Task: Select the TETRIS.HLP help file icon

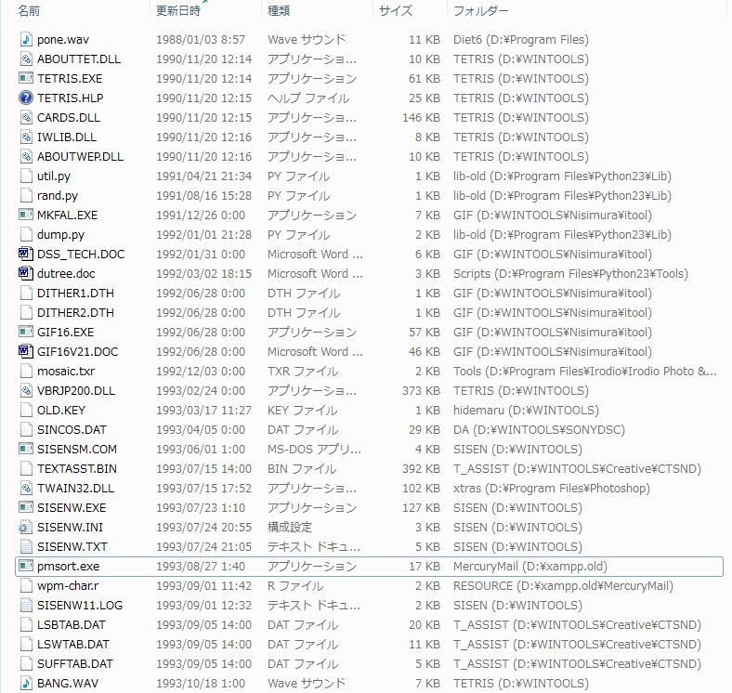Action: [26, 98]
